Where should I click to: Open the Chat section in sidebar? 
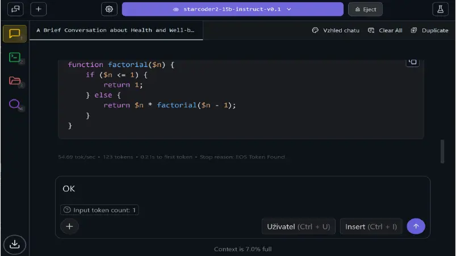(x=15, y=33)
